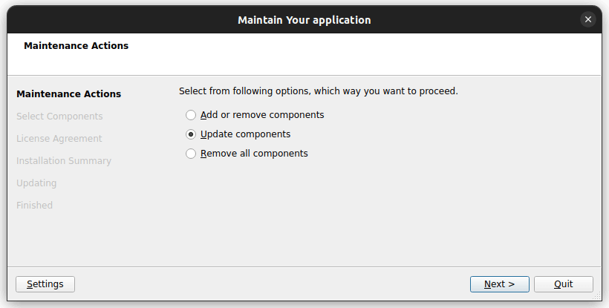Click the Select Components sidebar step

[x=59, y=117]
